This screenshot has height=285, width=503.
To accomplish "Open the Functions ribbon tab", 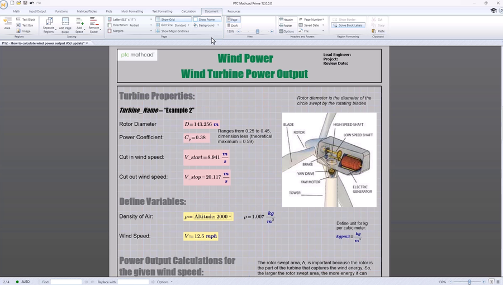I will [x=61, y=11].
